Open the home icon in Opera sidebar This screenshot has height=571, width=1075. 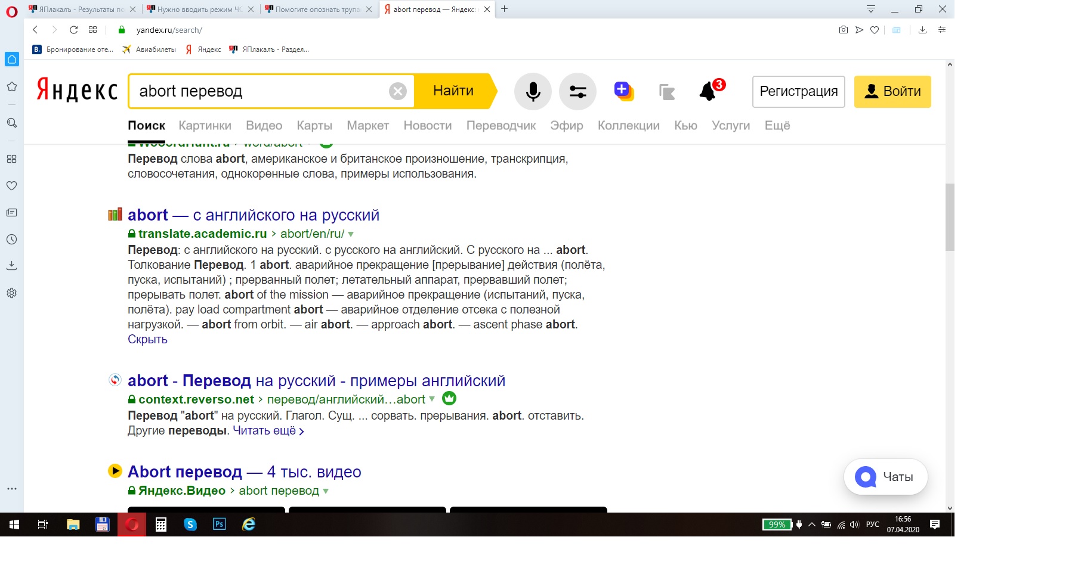[12, 59]
